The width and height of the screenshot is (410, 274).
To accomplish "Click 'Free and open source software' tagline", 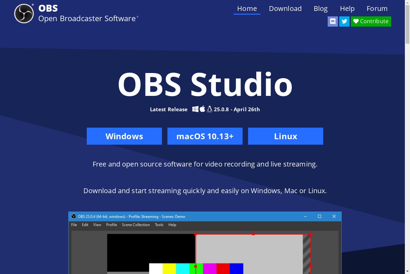I will 205,164.
